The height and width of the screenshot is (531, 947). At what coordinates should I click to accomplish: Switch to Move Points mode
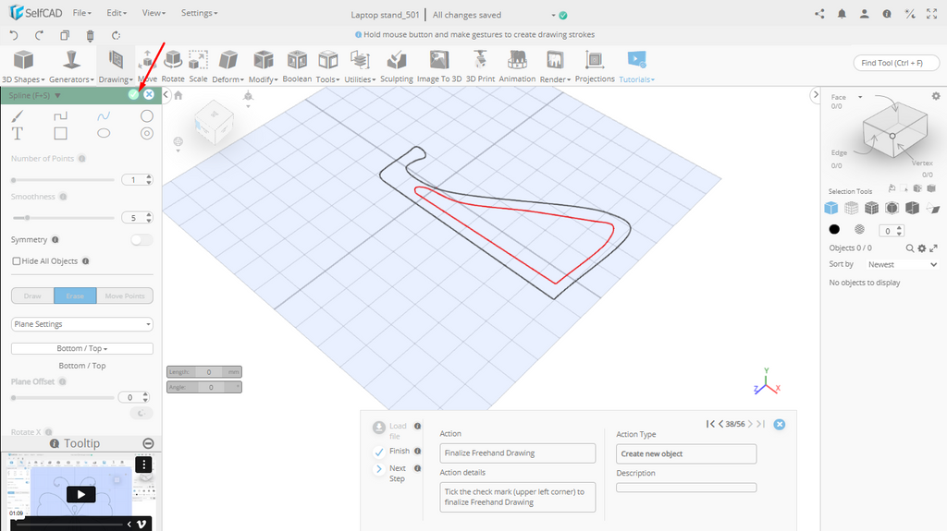pos(125,296)
